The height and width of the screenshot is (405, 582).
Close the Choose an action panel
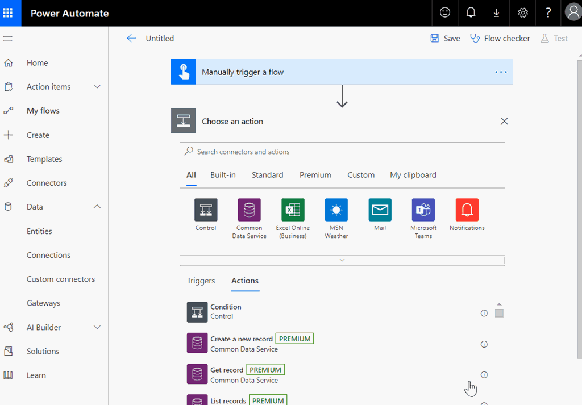[x=504, y=122]
